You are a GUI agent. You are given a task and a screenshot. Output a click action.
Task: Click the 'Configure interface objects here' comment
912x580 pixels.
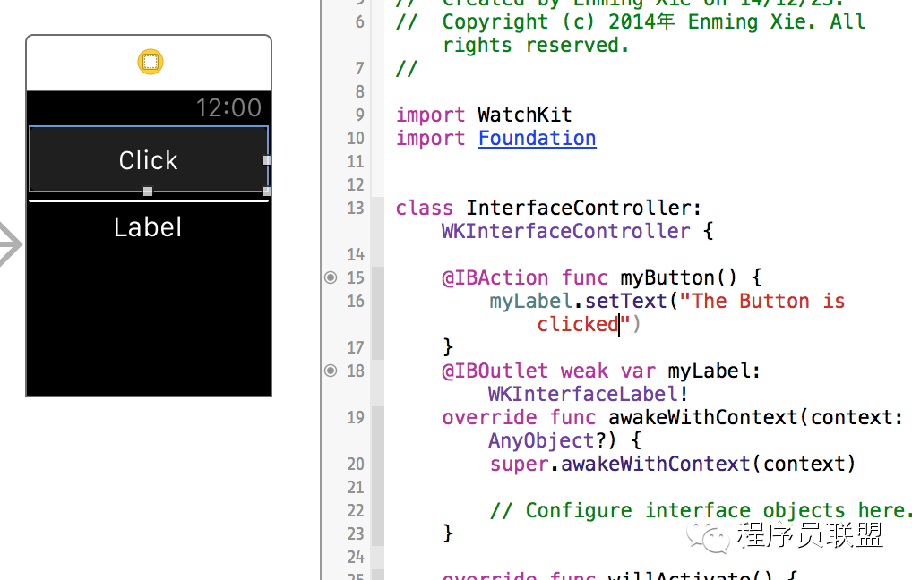[x=699, y=510]
